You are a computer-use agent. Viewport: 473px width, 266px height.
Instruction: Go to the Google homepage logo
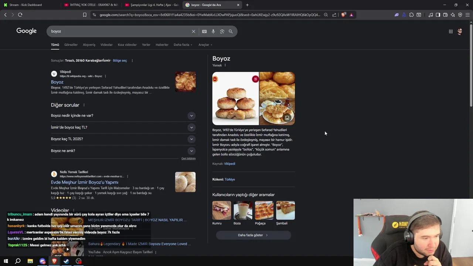tap(27, 31)
